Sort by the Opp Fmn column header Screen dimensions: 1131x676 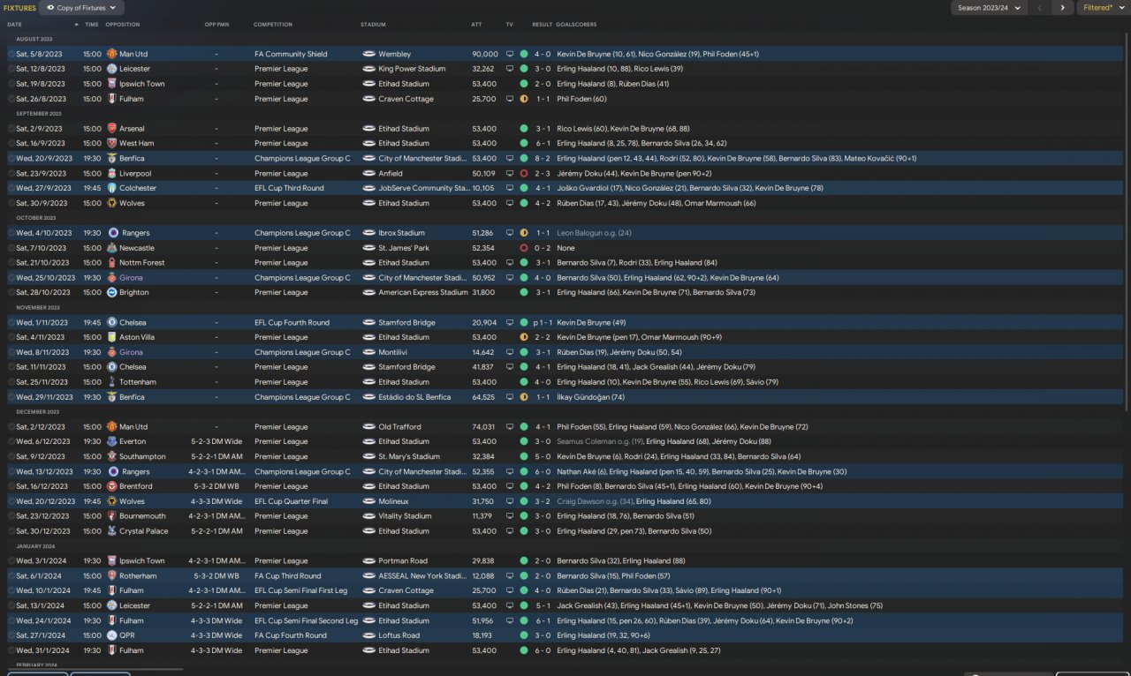[x=216, y=25]
